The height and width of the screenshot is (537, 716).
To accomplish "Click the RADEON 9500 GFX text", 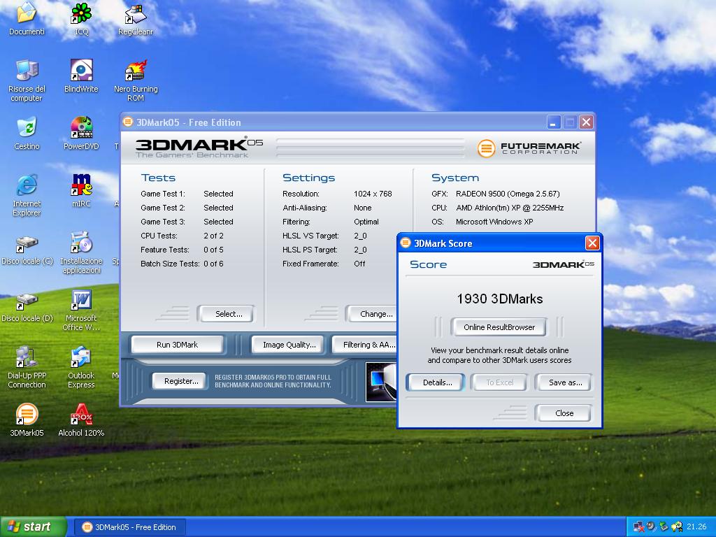I will tap(508, 194).
